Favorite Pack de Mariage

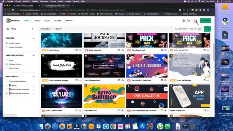pyautogui.click(x=205, y=80)
